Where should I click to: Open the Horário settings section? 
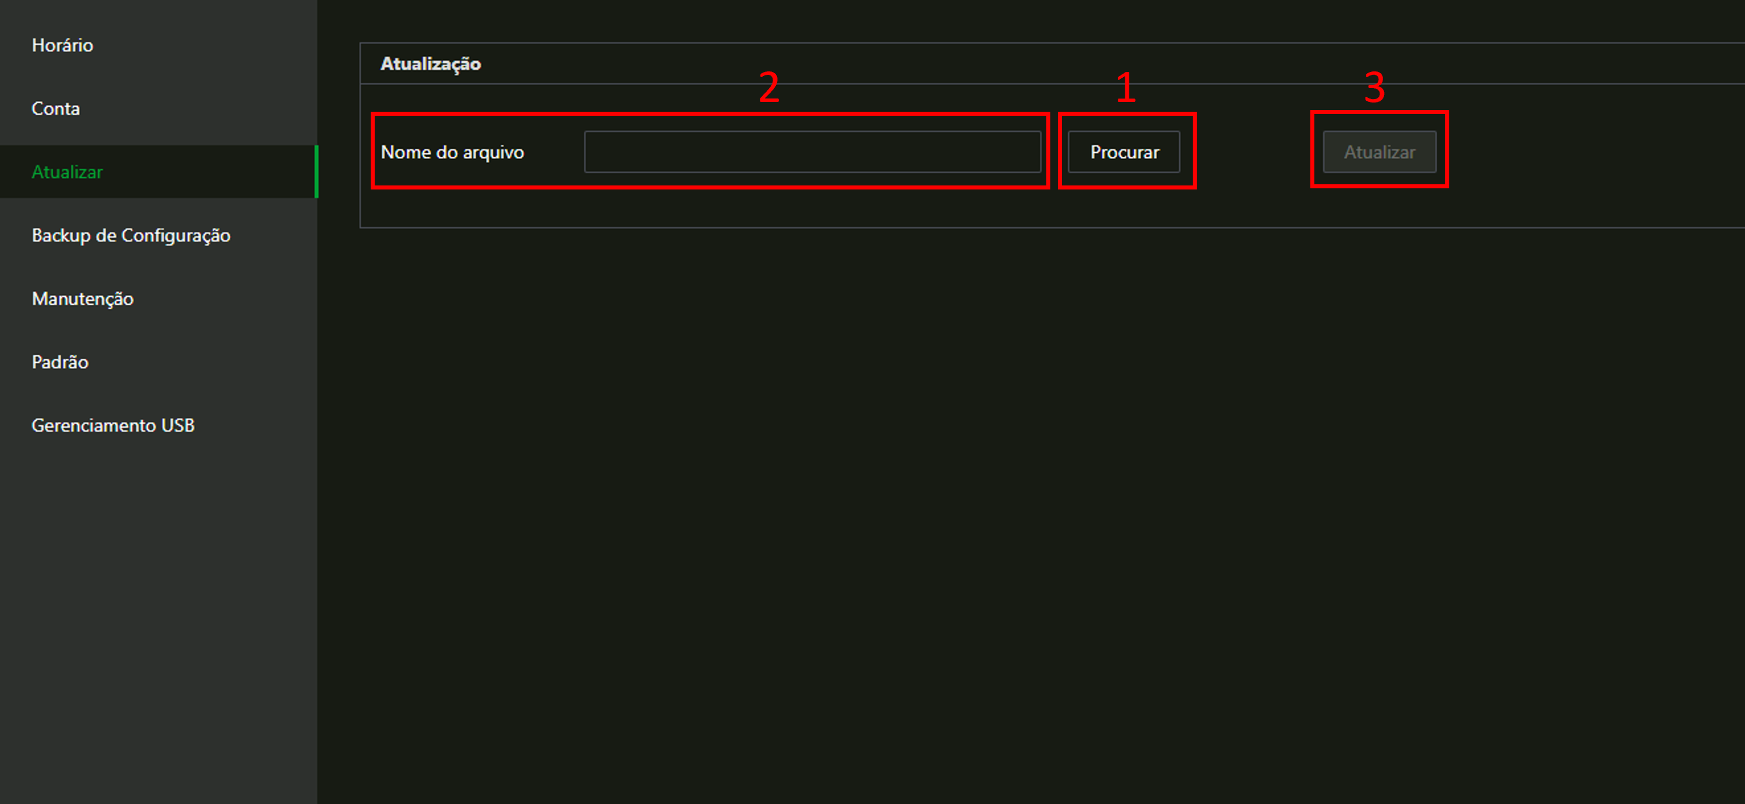point(62,45)
